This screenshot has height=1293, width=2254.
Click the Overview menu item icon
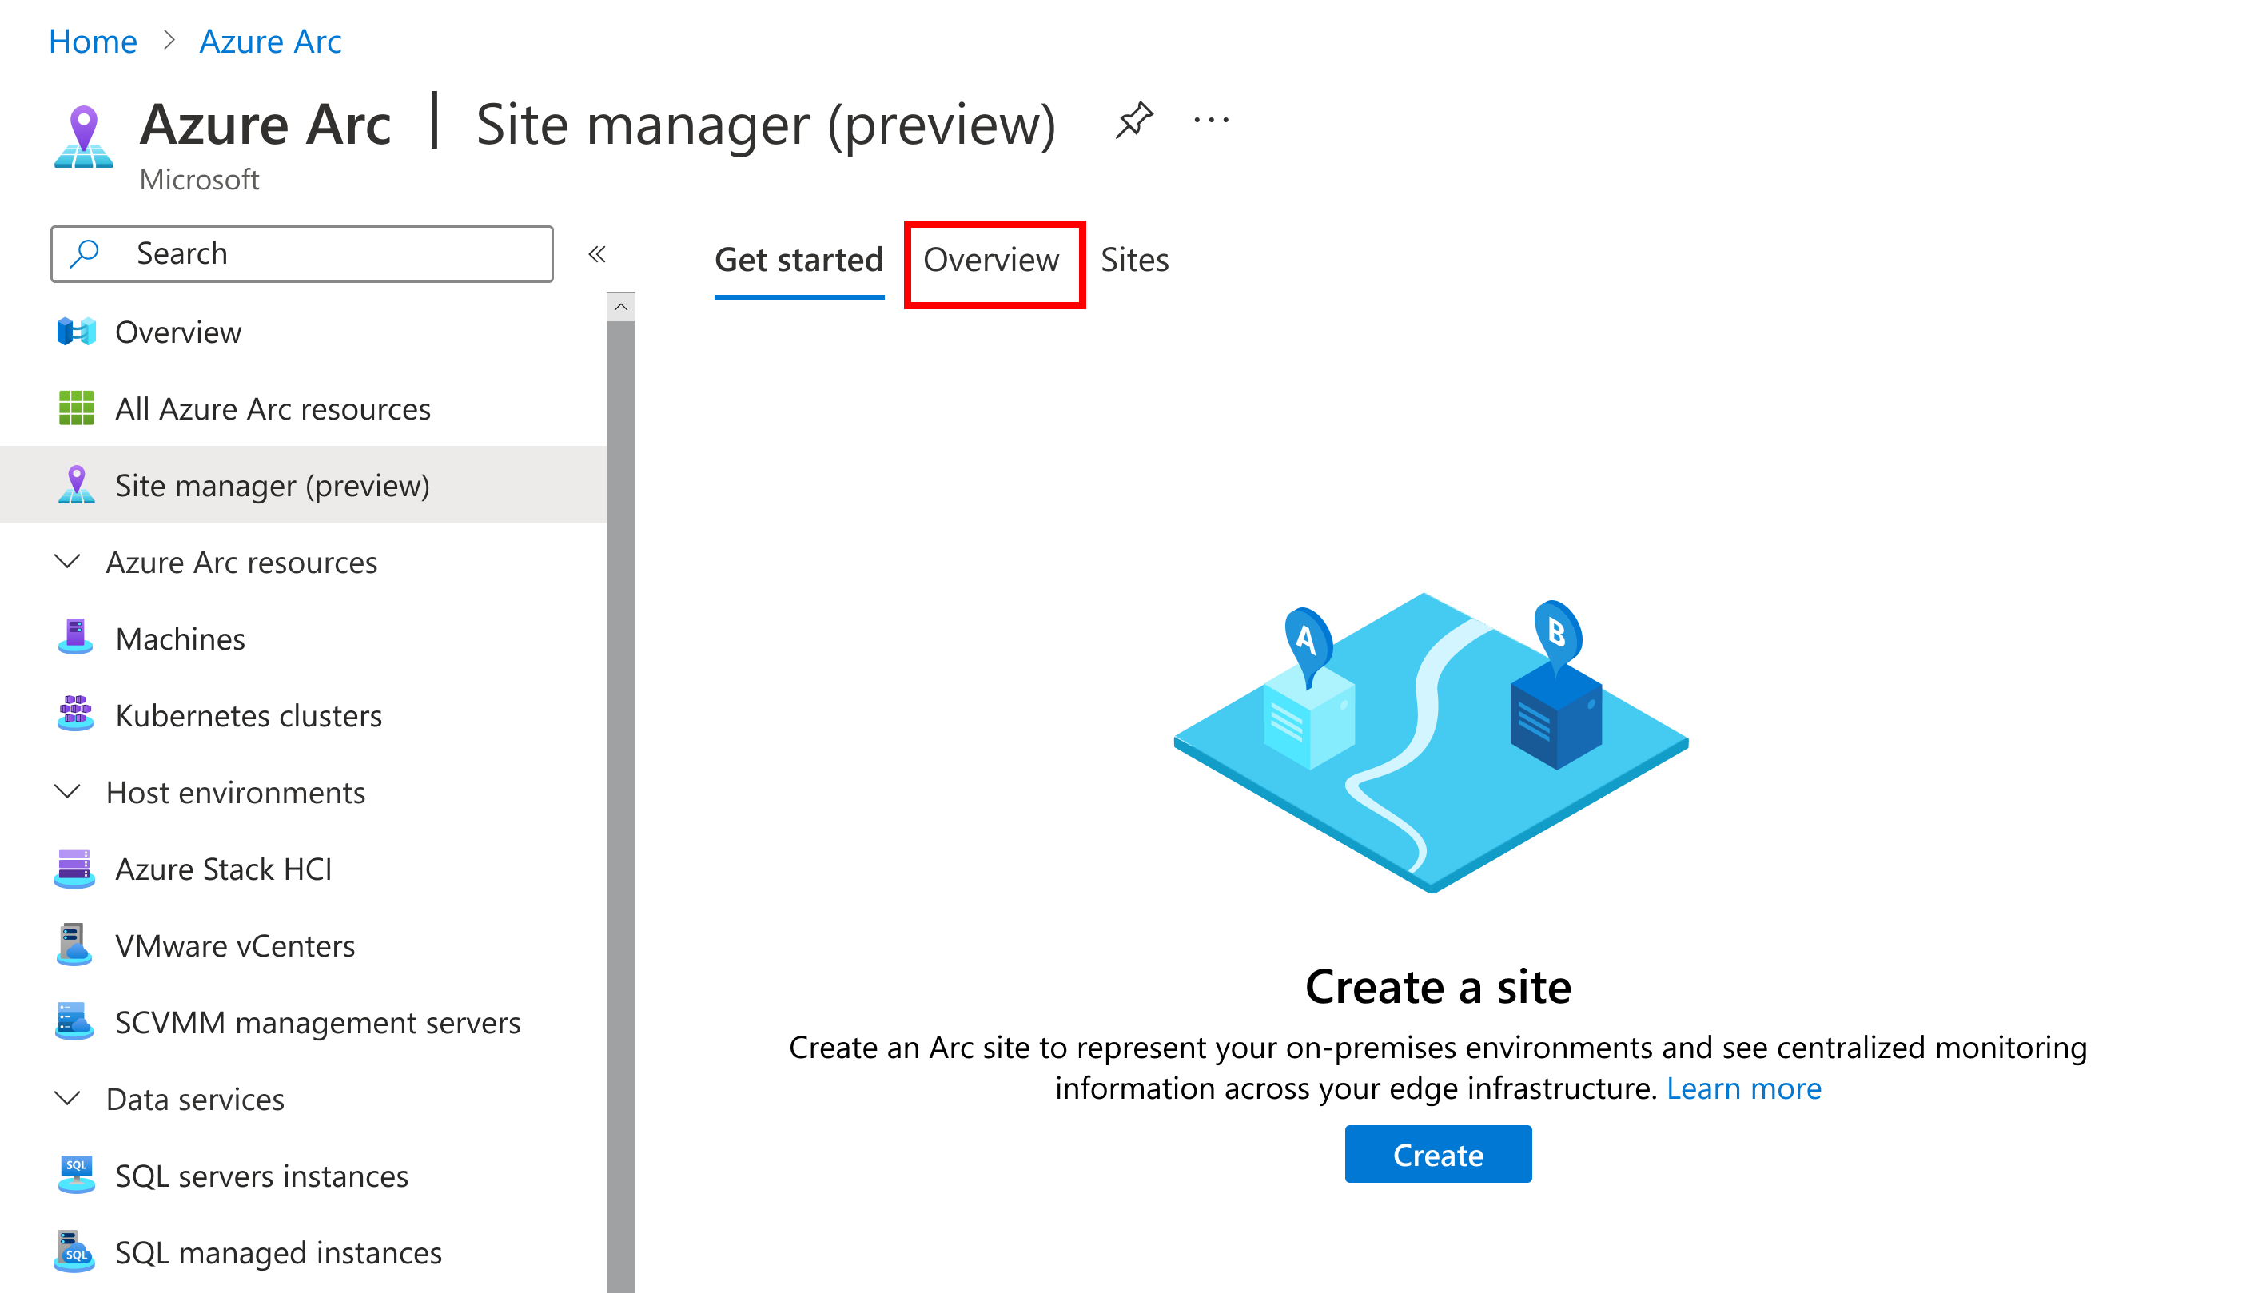pos(76,330)
